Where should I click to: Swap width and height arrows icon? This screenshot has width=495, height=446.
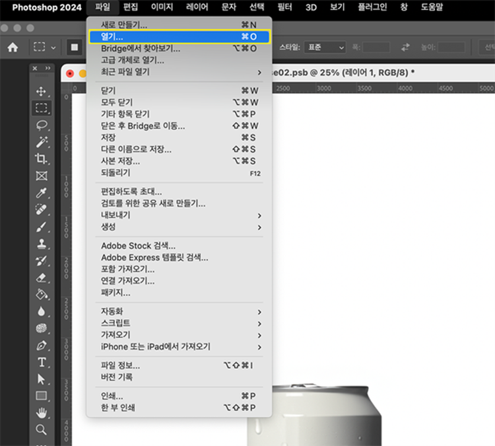[x=405, y=48]
